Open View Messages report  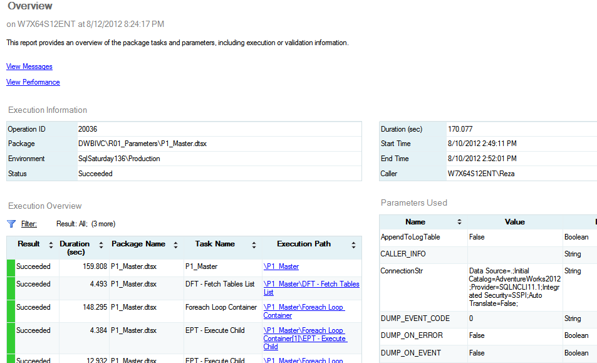point(29,66)
